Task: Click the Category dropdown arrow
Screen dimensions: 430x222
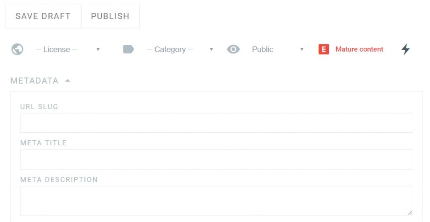Action: 211,49
